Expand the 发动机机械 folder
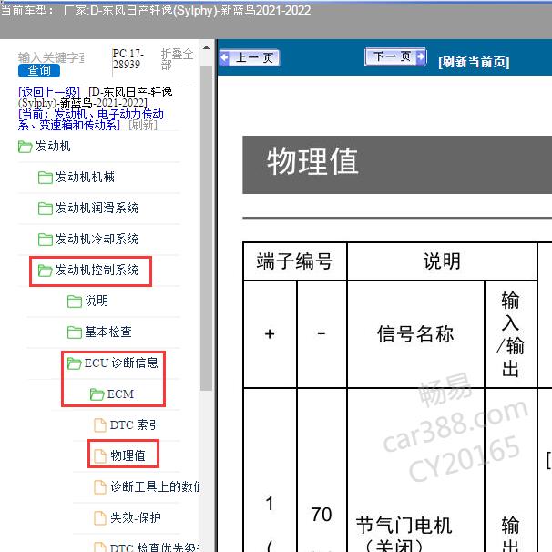Image resolution: width=552 pixels, height=552 pixels. (85, 177)
